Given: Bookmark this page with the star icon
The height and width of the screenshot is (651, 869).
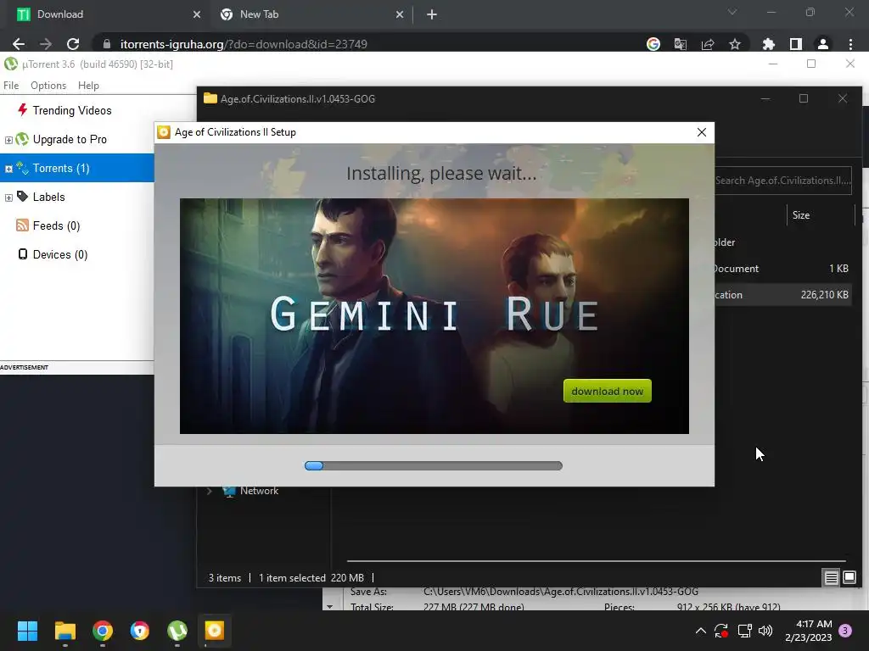Looking at the screenshot, I should click(x=734, y=44).
